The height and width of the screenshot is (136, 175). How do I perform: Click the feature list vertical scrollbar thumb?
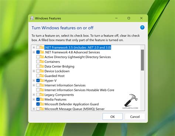(x=143, y=60)
